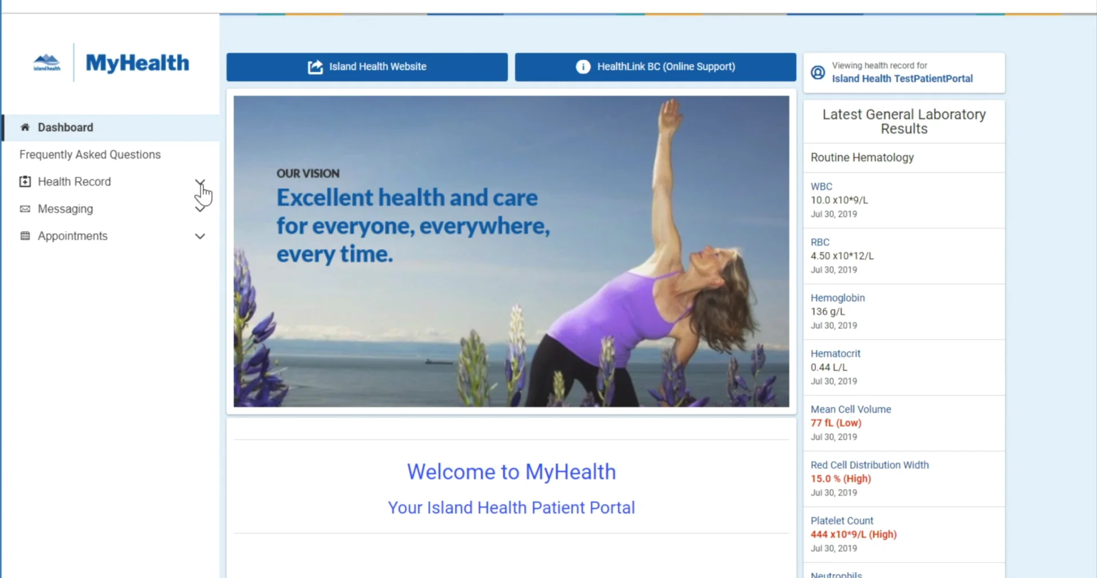View the Hemoglobin result from Jul 30
This screenshot has width=1097, height=578.
click(837, 298)
